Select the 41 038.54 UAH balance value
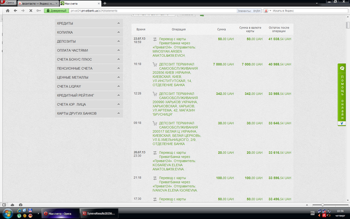 click(279, 39)
